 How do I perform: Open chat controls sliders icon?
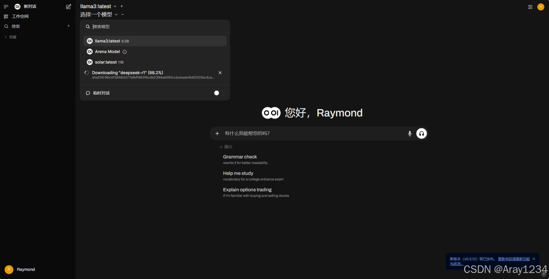coord(530,7)
